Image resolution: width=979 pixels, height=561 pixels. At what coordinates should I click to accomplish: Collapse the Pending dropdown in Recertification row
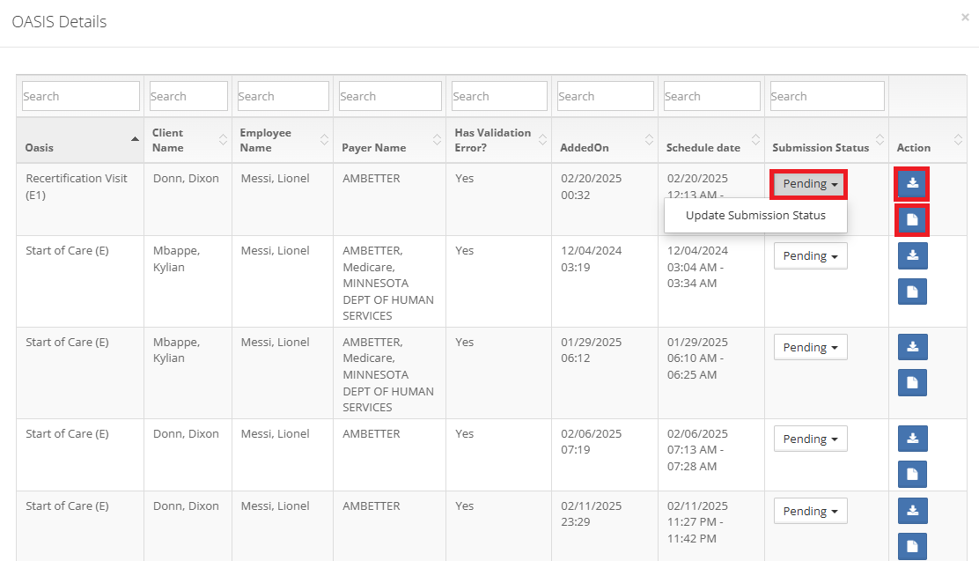pyautogui.click(x=809, y=184)
